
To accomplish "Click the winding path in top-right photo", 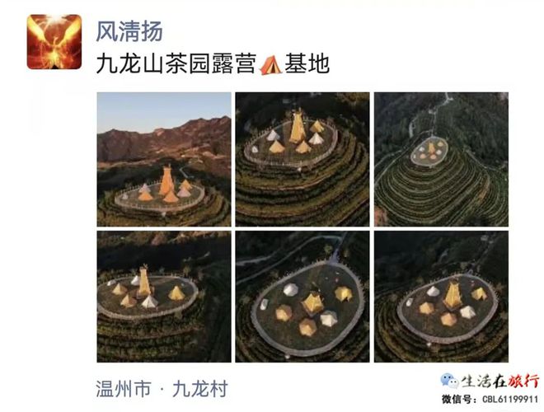I will (x=434, y=113).
